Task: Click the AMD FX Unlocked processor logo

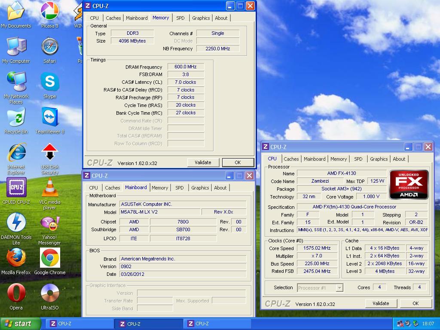Action: (x=409, y=184)
